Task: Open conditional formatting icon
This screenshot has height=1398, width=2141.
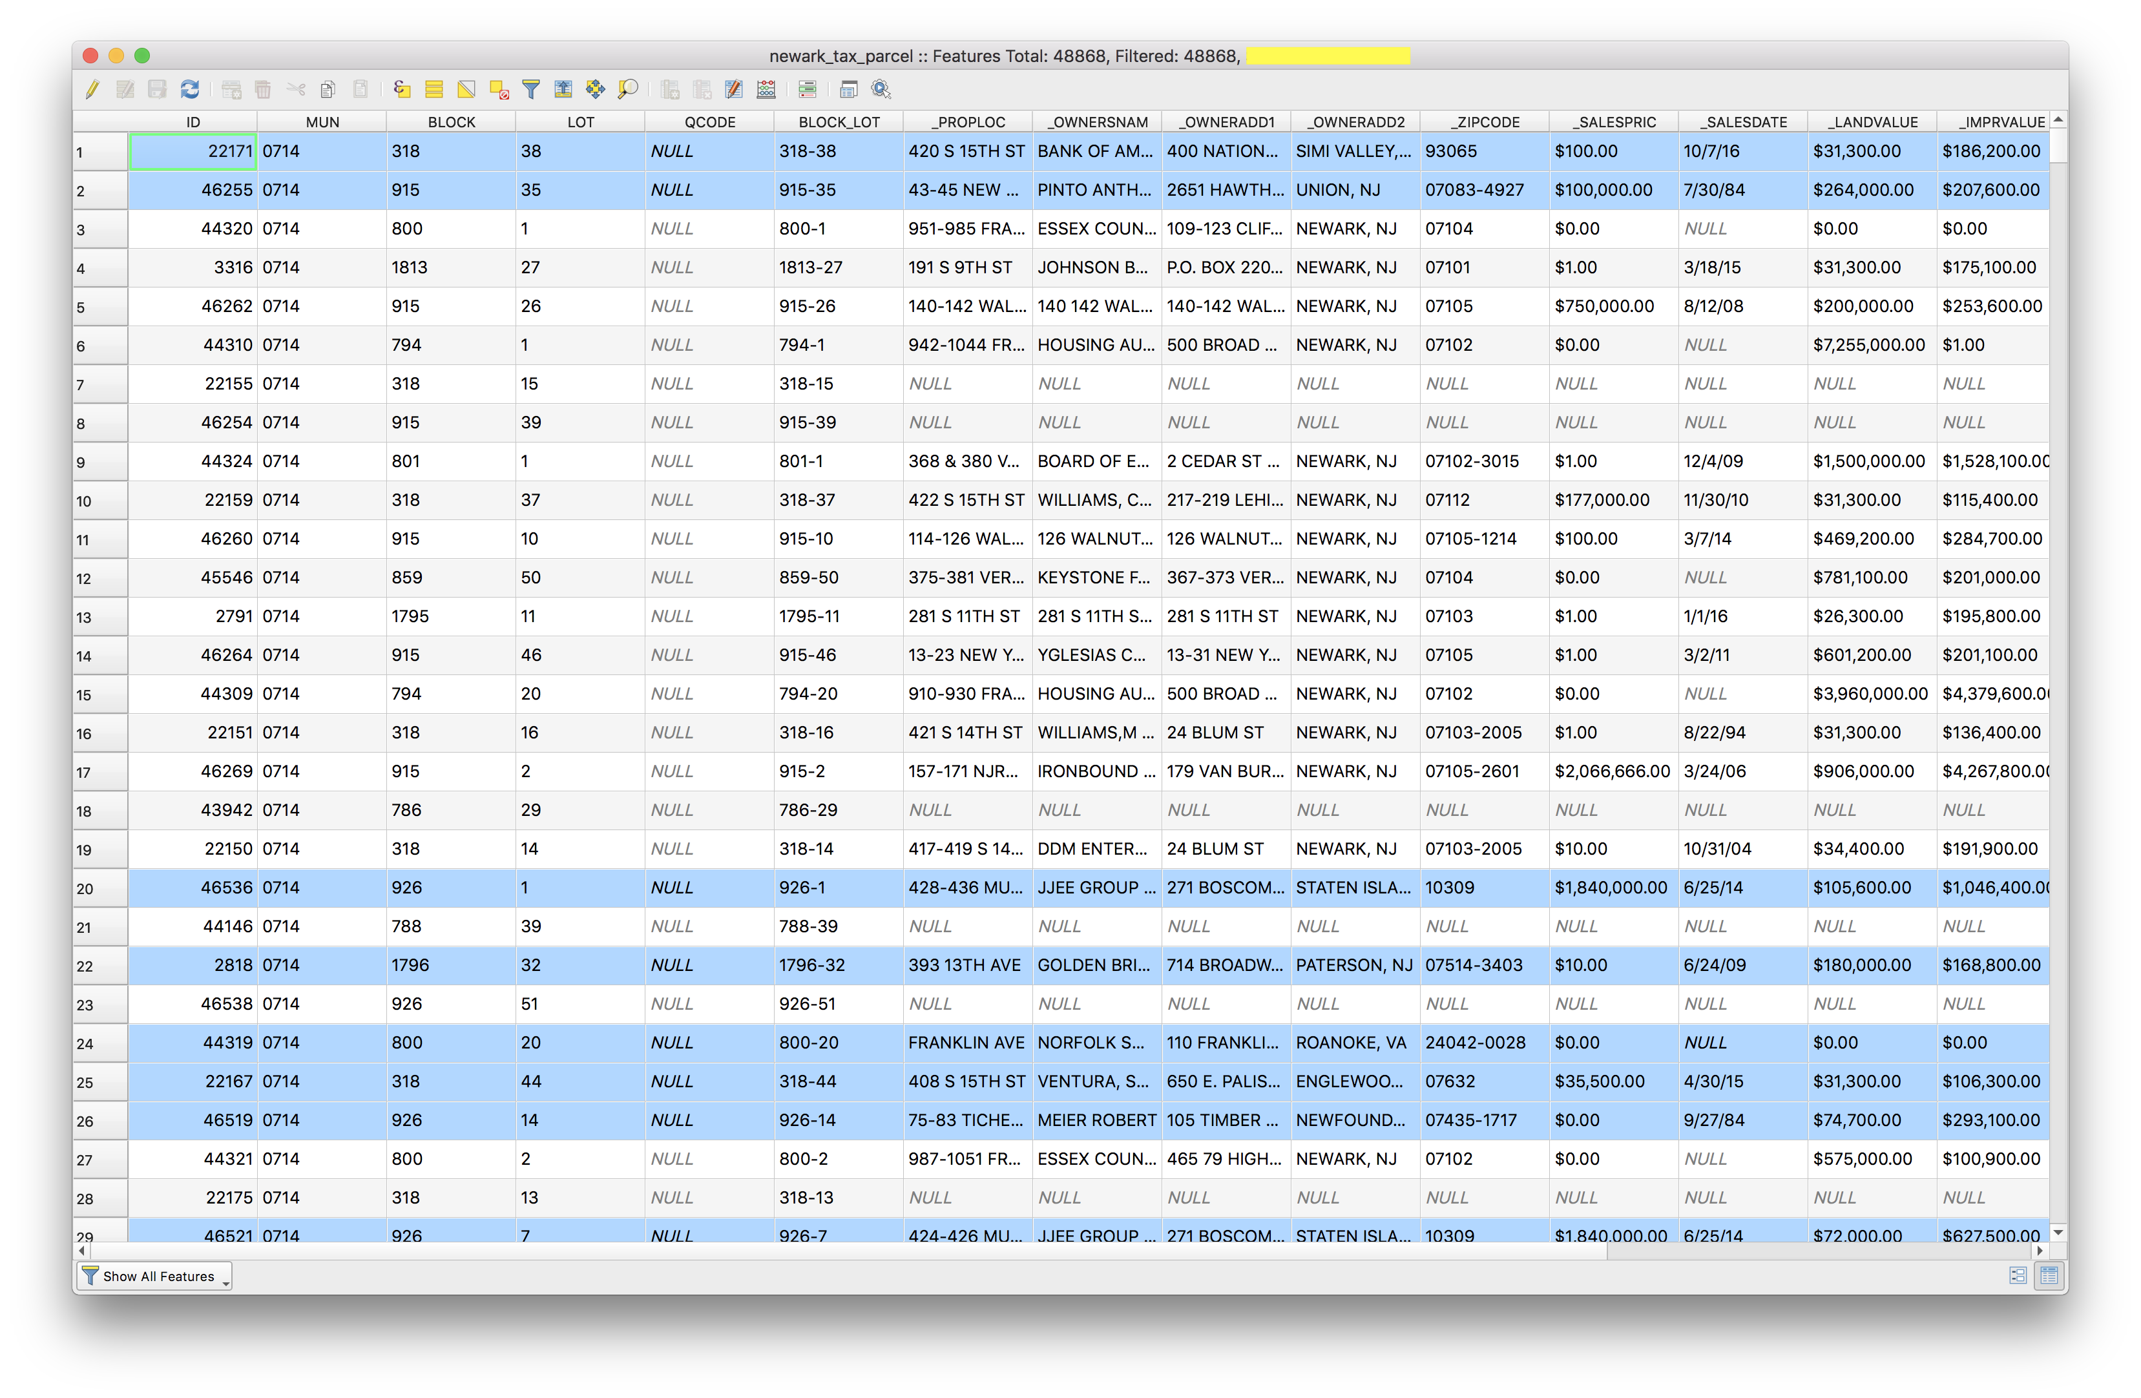Action: tap(807, 89)
